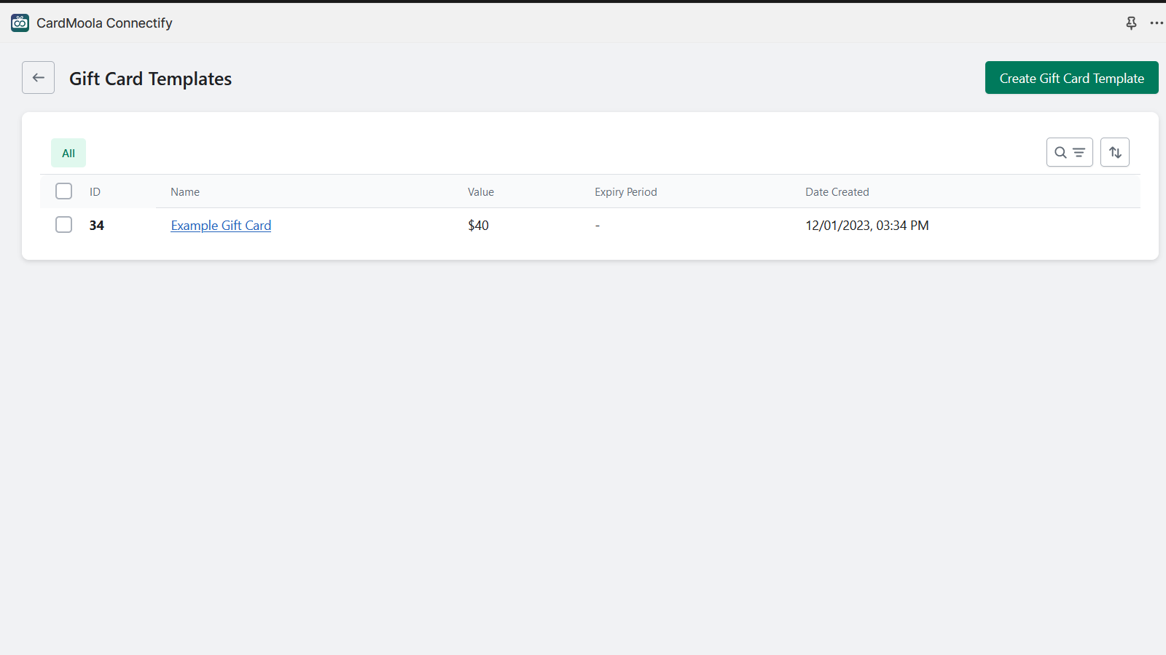The height and width of the screenshot is (655, 1166).
Task: Click the ID column header
Action: point(95,192)
